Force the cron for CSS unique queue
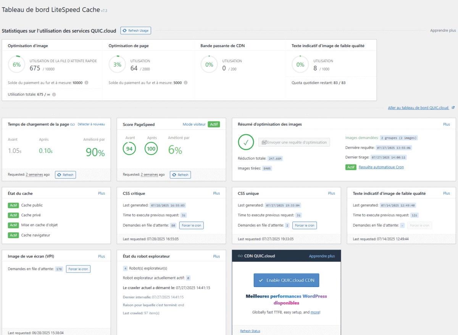The image size is (458, 335). (x=304, y=225)
